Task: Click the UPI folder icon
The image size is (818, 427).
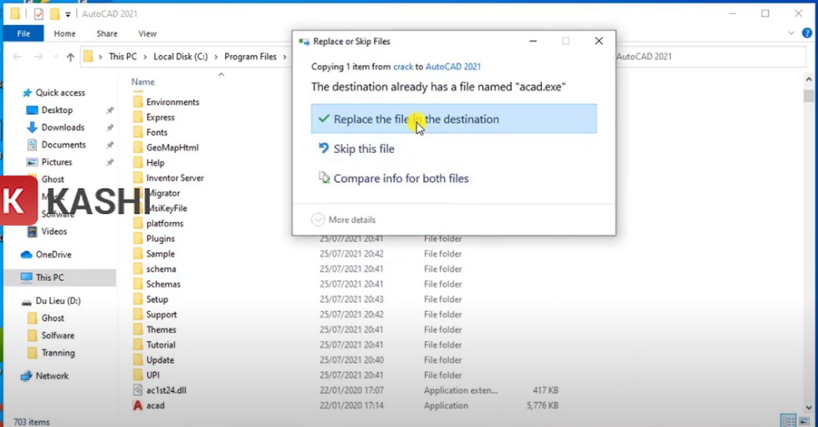Action: click(x=138, y=375)
